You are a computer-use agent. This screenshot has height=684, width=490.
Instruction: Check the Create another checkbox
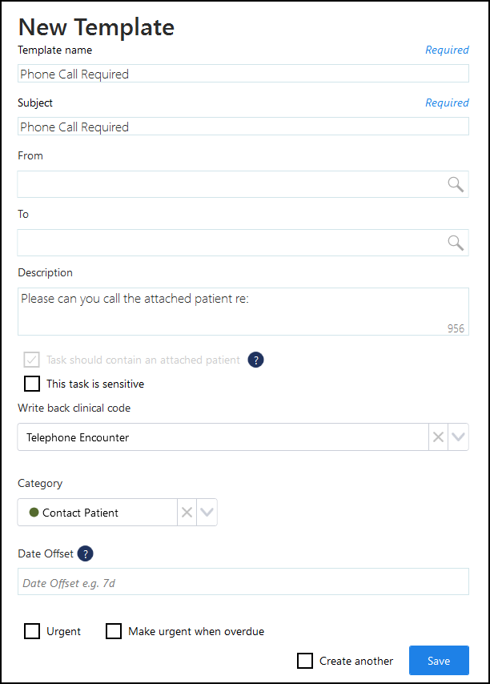pos(305,661)
